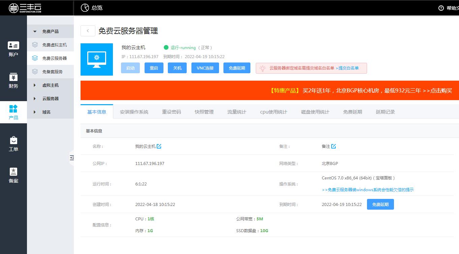Switch to the 重设密码 tab
Screen dimensions: 459x254
172,112
